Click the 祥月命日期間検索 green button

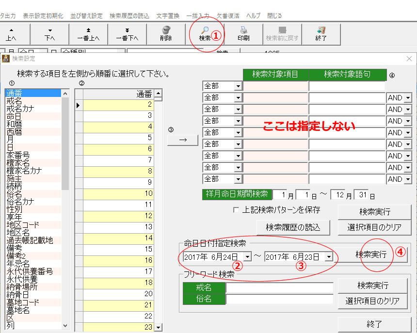[x=237, y=194]
